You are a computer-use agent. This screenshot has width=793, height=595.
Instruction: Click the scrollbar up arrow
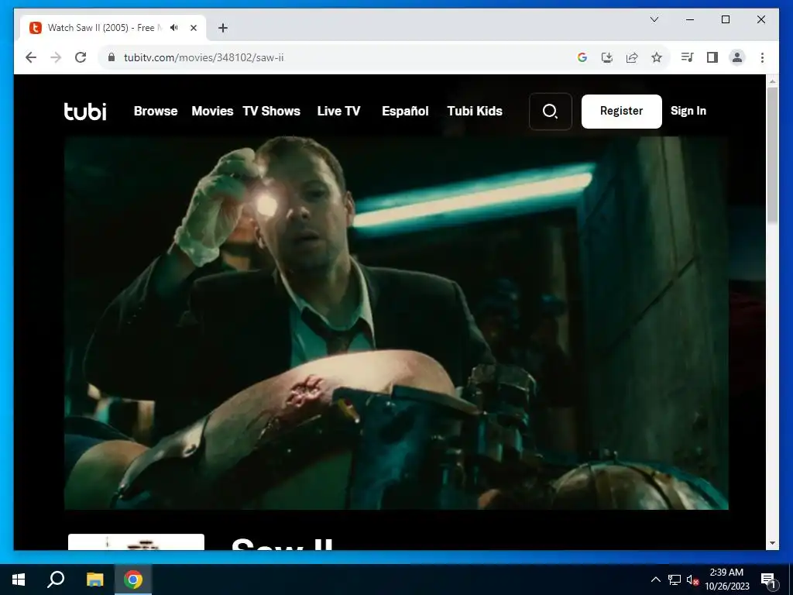tap(772, 81)
